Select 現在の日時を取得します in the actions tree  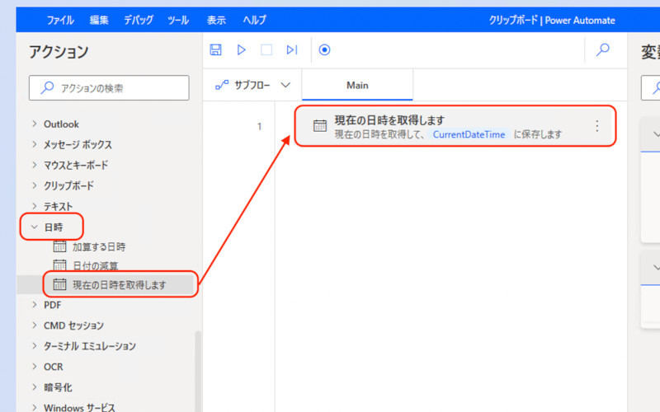pos(119,285)
